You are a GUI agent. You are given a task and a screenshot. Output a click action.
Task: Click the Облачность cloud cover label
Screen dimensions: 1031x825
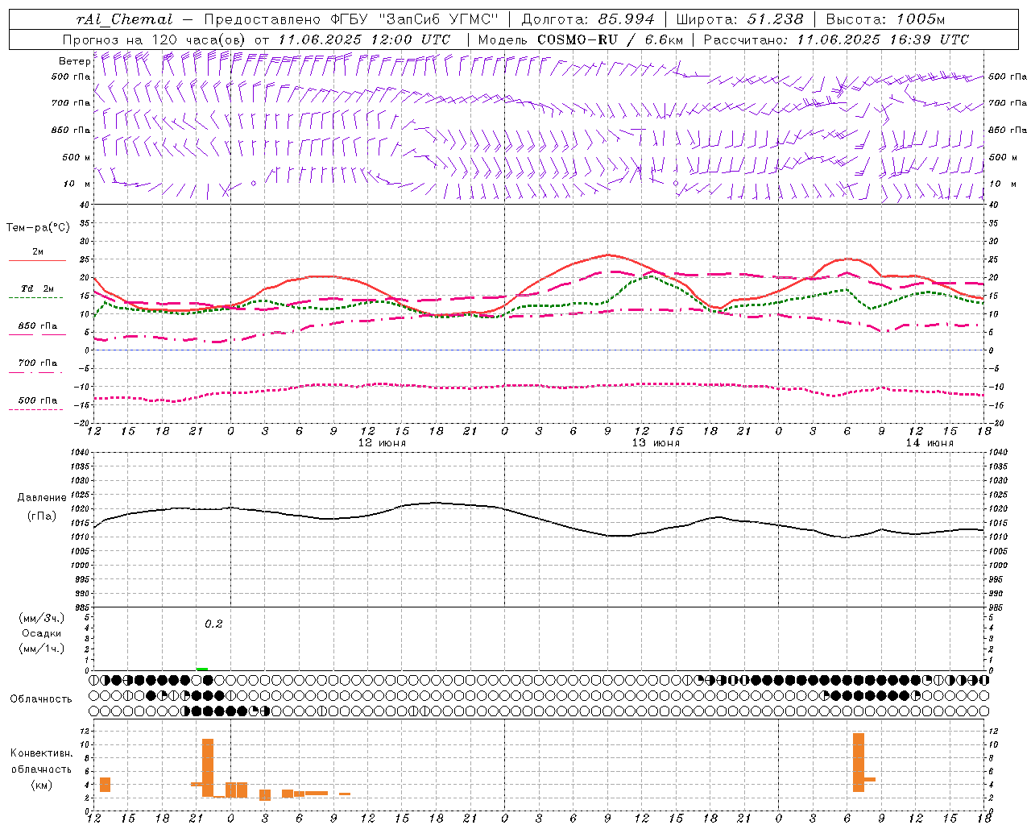click(x=41, y=699)
